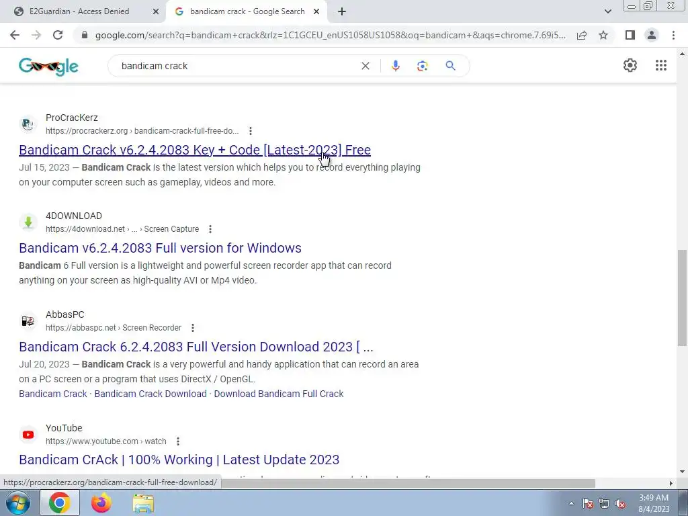The width and height of the screenshot is (688, 516).
Task: Click the Google logo
Action: click(48, 67)
